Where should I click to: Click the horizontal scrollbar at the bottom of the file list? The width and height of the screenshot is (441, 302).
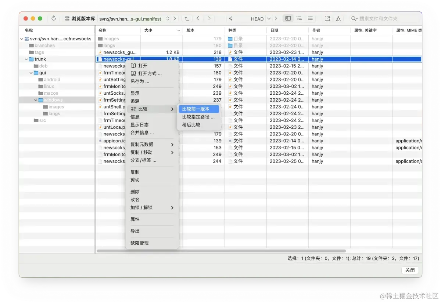(x=221, y=251)
